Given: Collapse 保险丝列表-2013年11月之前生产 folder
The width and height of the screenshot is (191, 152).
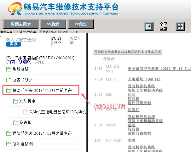Looking at the screenshot, I should (42, 90).
